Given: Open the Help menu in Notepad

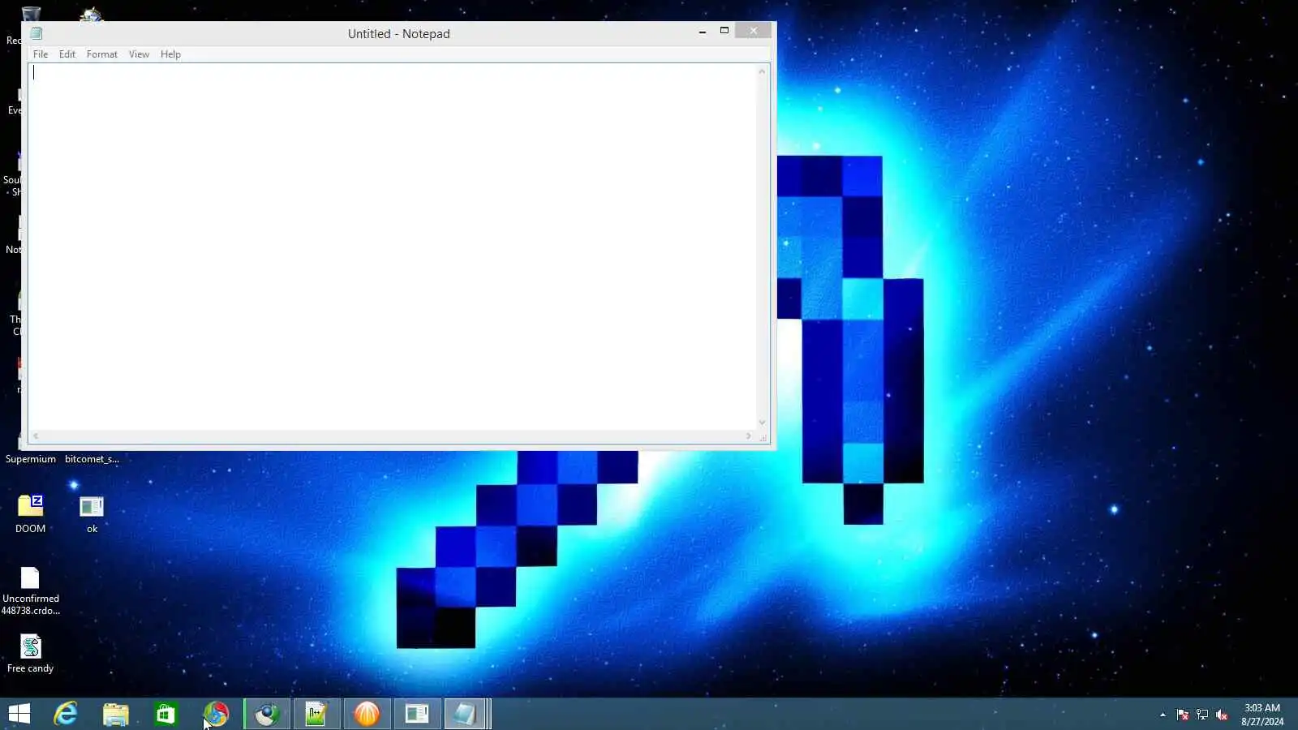Looking at the screenshot, I should click(170, 54).
